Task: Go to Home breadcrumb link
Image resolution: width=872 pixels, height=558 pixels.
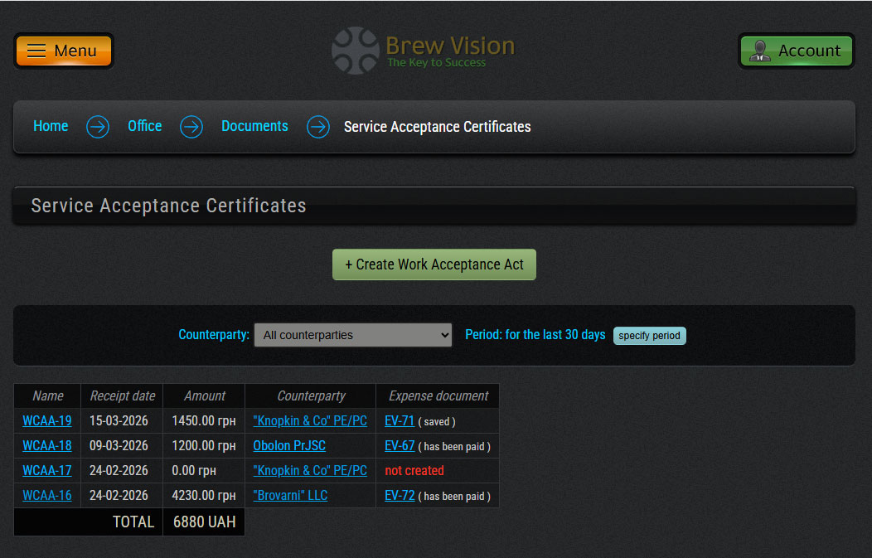Action: point(51,126)
